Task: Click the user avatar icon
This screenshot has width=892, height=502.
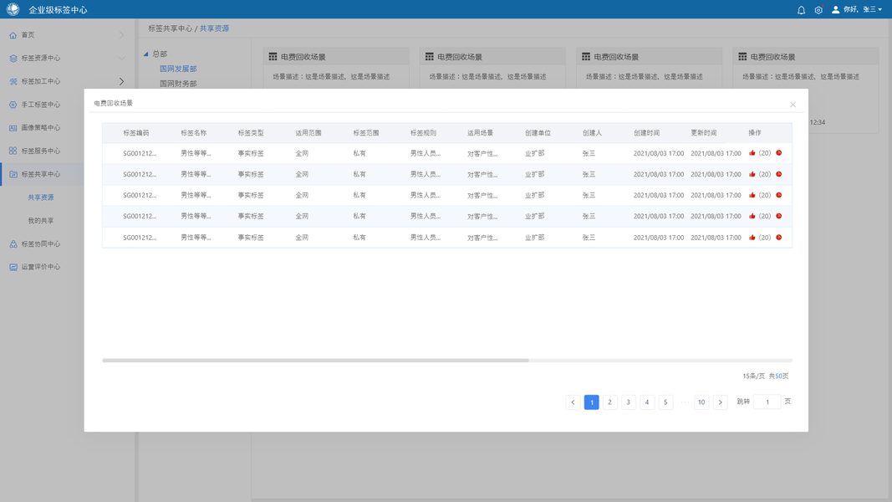Action: tap(835, 10)
